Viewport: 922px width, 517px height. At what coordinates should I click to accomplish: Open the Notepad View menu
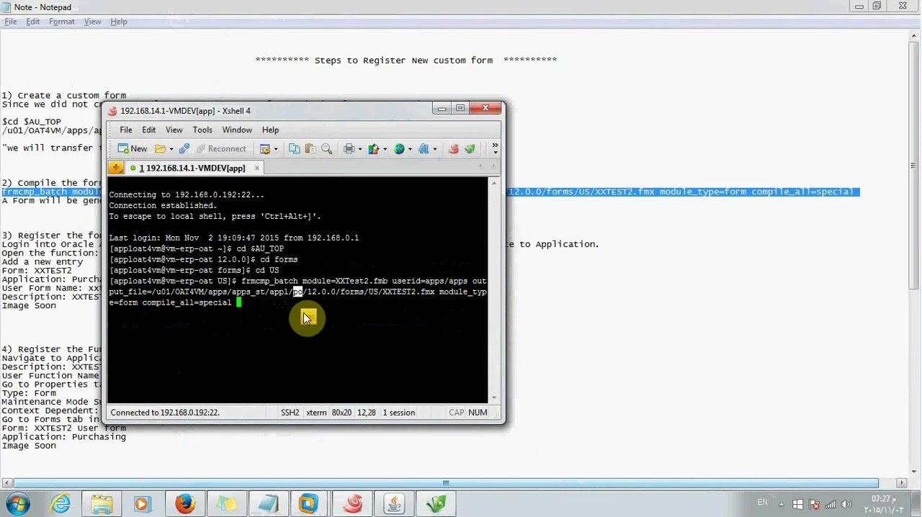point(92,22)
